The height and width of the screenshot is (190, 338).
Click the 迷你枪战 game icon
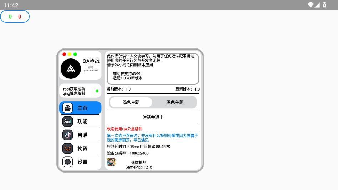(x=111, y=162)
